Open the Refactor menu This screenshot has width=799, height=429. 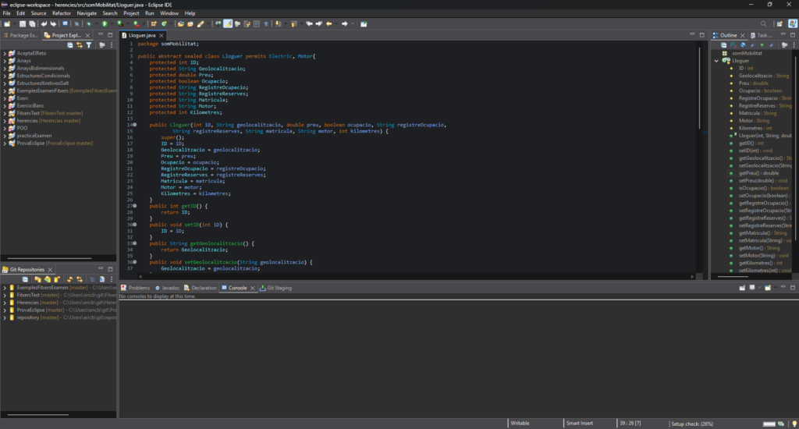click(x=61, y=13)
